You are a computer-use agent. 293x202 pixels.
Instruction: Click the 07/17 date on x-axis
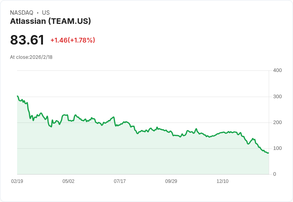click(x=120, y=181)
